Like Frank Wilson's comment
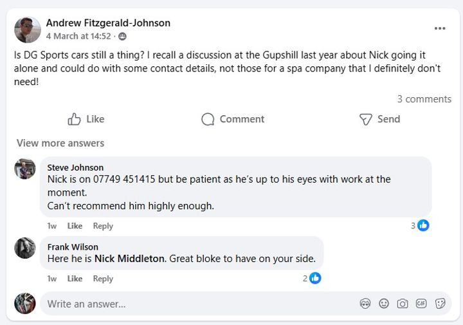Screen dimensions: 463x325 click(75, 279)
